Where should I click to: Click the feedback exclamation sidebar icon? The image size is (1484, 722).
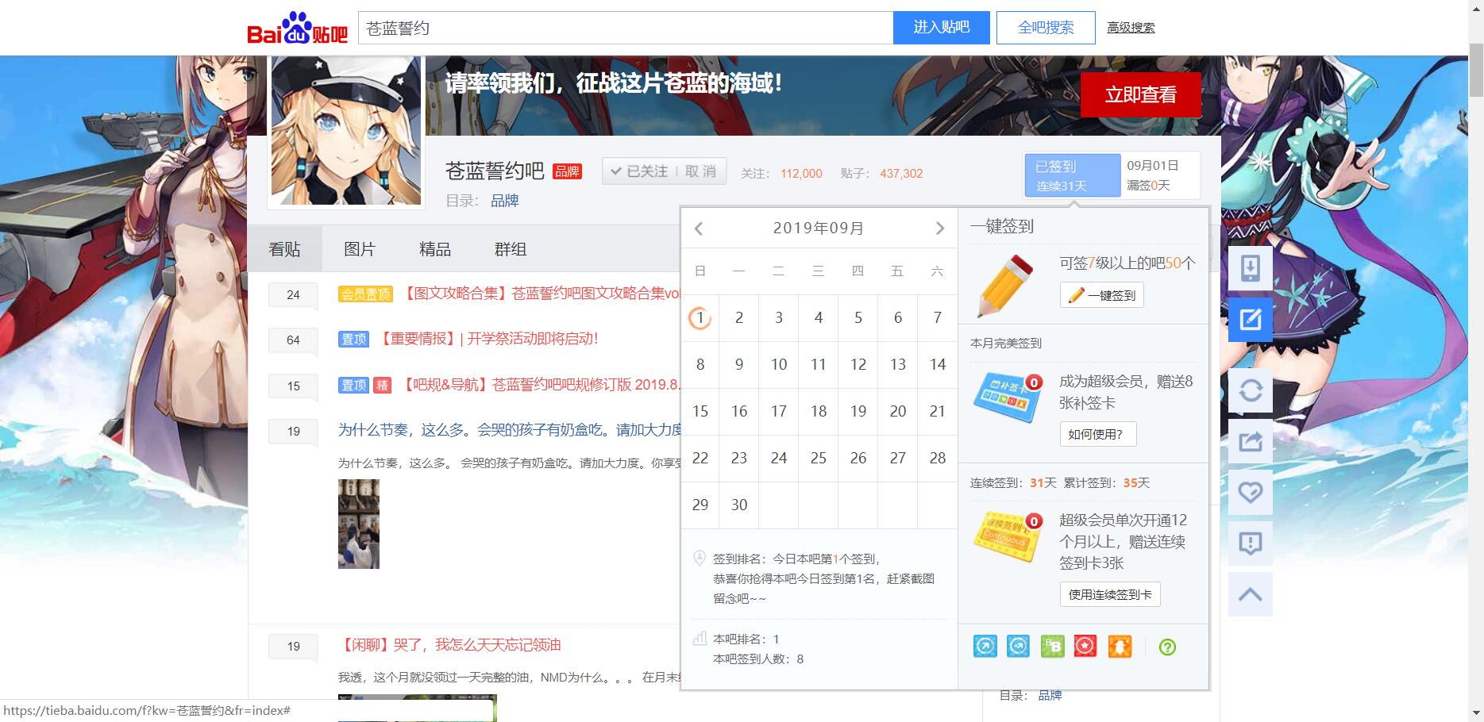tap(1250, 543)
